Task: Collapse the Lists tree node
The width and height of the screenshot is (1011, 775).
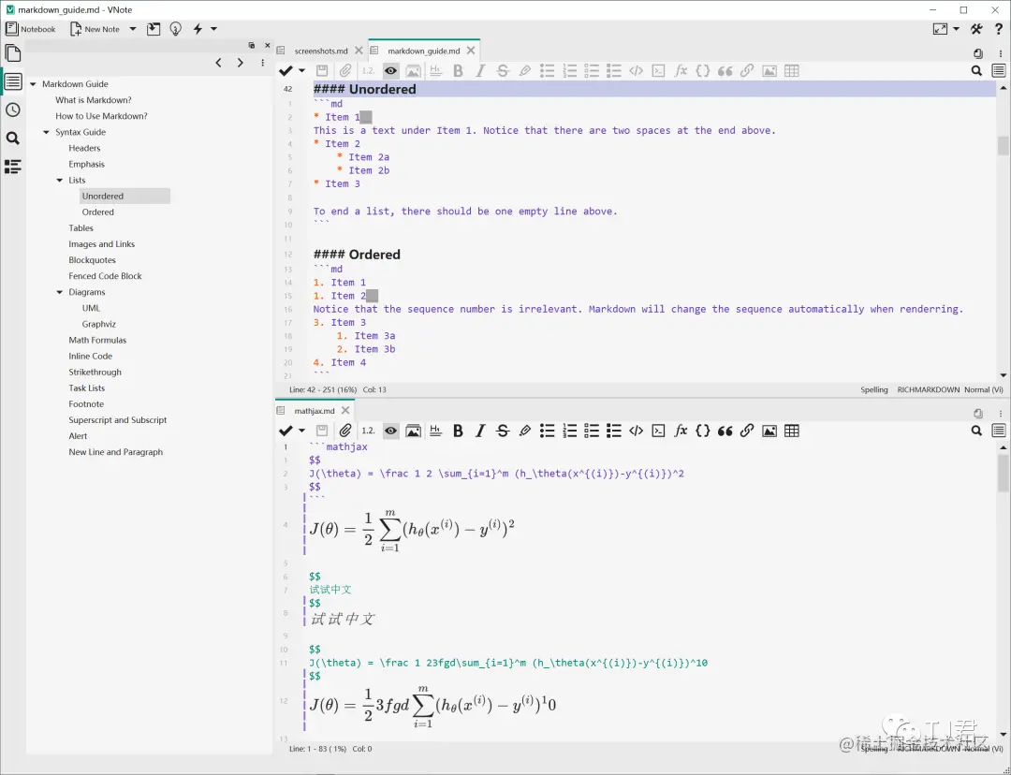Action: (x=60, y=181)
